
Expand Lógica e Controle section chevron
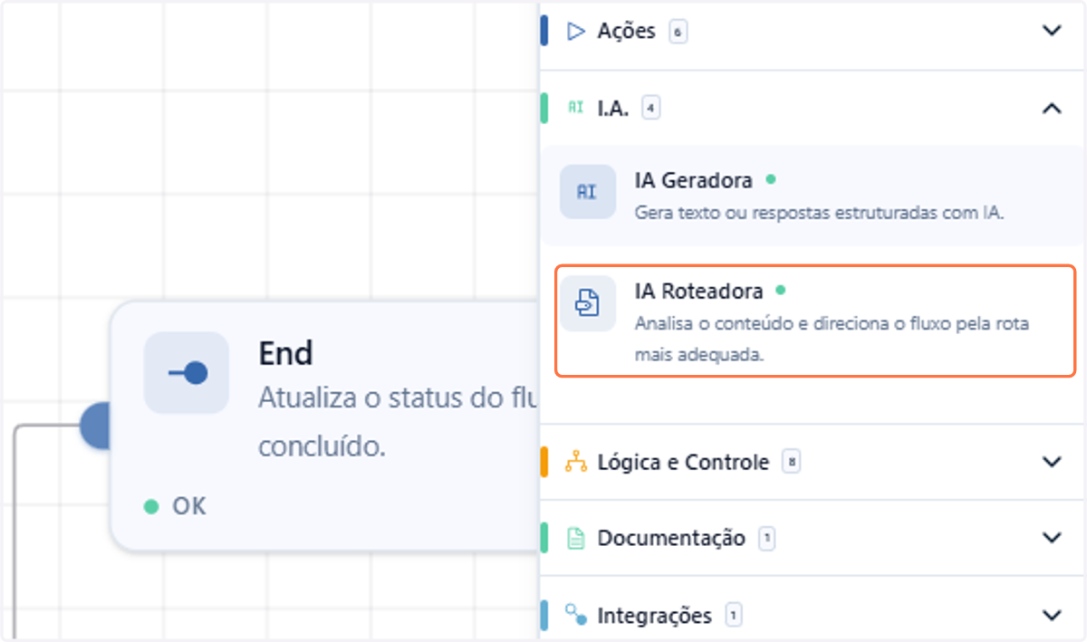coord(1052,462)
